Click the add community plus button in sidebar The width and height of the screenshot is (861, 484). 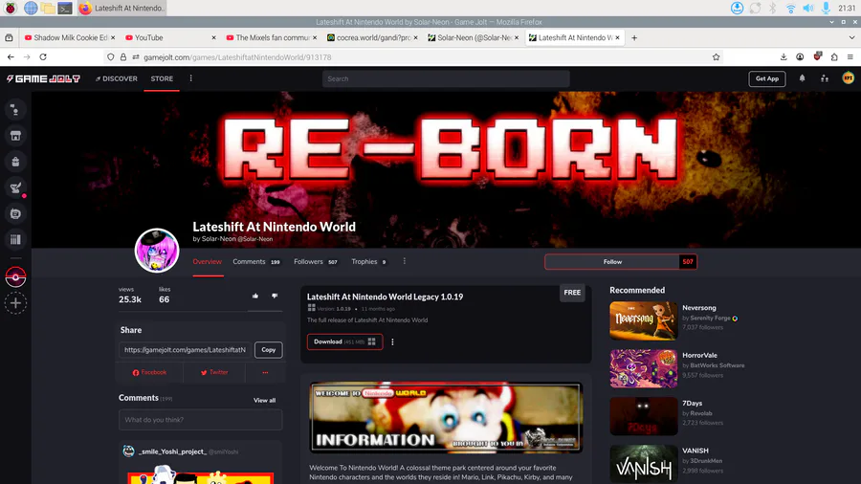[15, 303]
